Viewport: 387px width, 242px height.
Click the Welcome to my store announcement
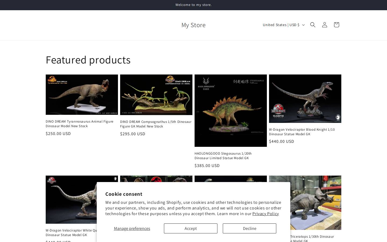coord(193,5)
